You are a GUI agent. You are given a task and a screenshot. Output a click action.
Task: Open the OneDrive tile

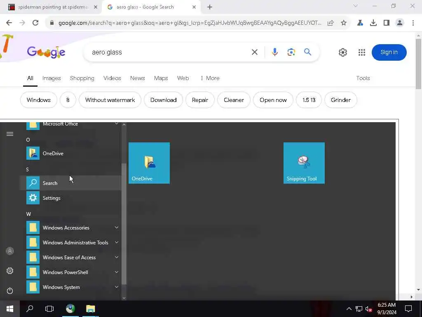(149, 163)
